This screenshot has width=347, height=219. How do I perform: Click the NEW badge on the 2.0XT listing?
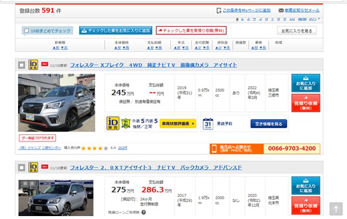click(45, 166)
